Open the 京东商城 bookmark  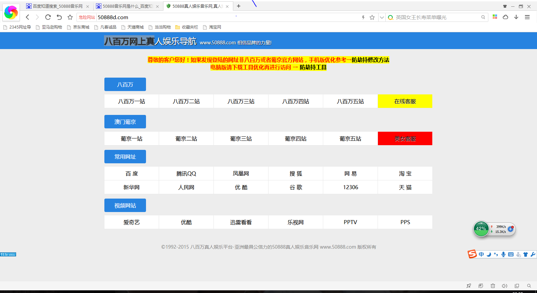point(78,27)
